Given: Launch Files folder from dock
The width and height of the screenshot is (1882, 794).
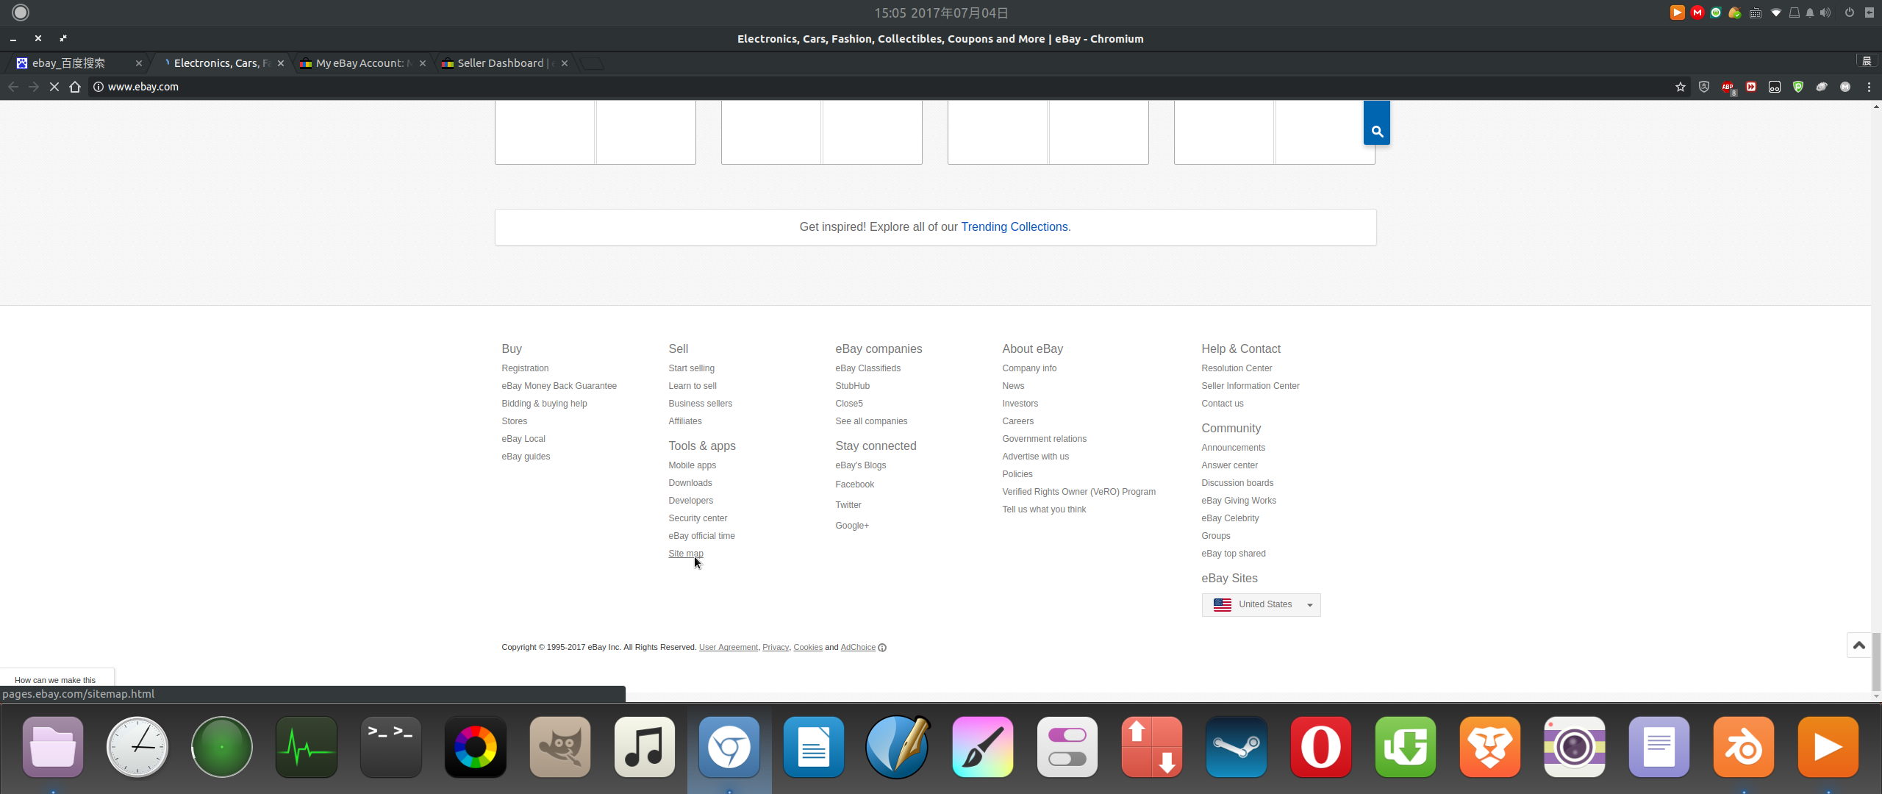Looking at the screenshot, I should tap(53, 747).
